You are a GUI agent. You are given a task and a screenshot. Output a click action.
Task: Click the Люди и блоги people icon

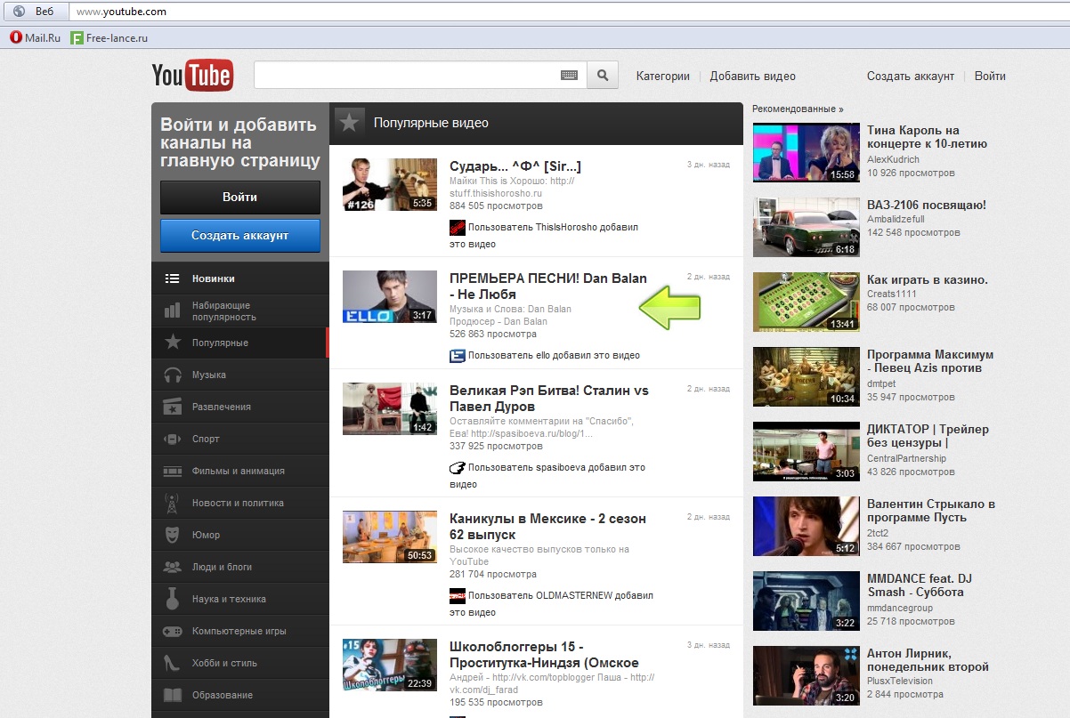click(x=173, y=567)
